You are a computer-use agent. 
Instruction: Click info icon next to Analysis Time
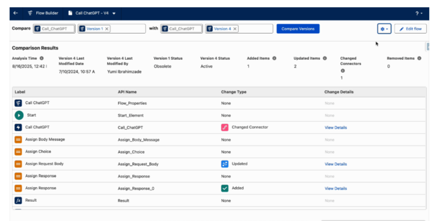pyautogui.click(x=42, y=58)
